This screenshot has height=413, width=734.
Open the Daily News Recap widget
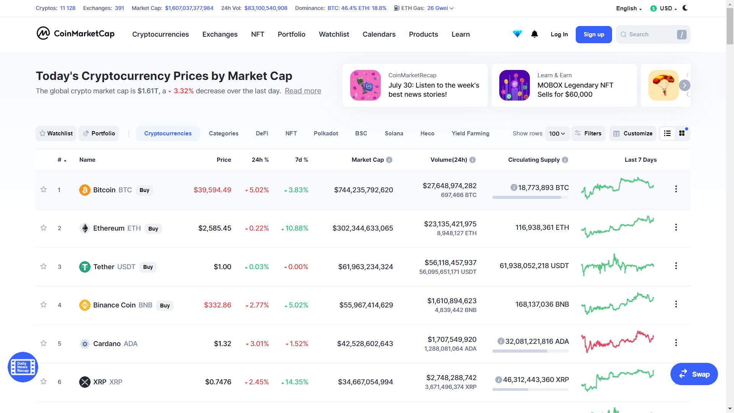(23, 367)
